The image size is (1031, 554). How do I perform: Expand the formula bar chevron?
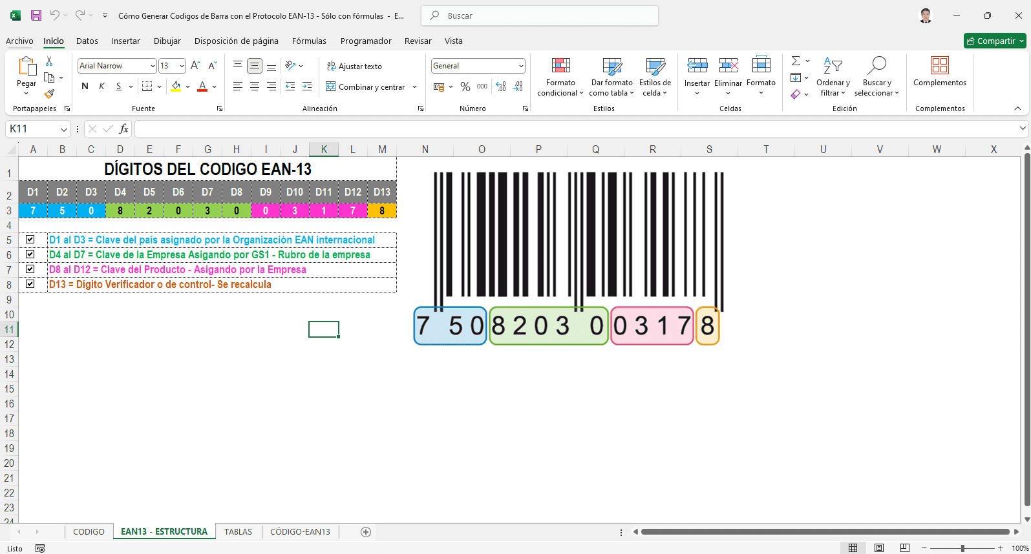click(x=1023, y=129)
